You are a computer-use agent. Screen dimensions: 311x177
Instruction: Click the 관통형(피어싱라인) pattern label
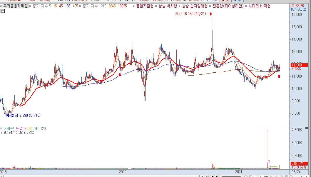(x=228, y=6)
